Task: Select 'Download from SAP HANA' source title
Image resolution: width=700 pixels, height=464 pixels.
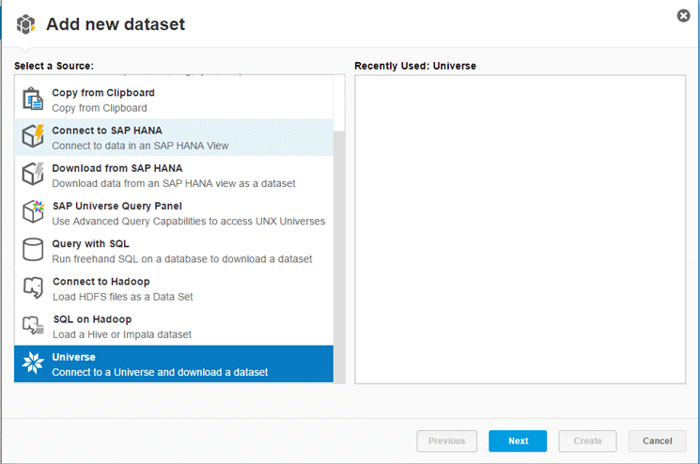Action: pos(117,168)
